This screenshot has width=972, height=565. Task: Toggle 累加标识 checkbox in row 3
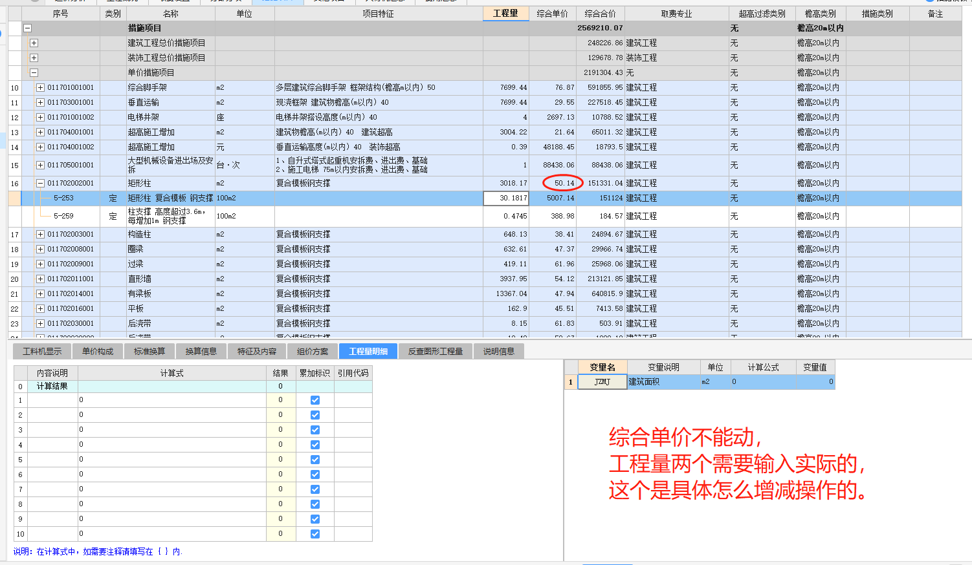click(x=315, y=430)
